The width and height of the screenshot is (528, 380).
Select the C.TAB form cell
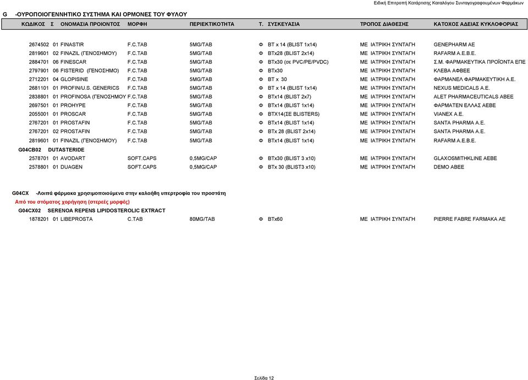tap(135, 219)
